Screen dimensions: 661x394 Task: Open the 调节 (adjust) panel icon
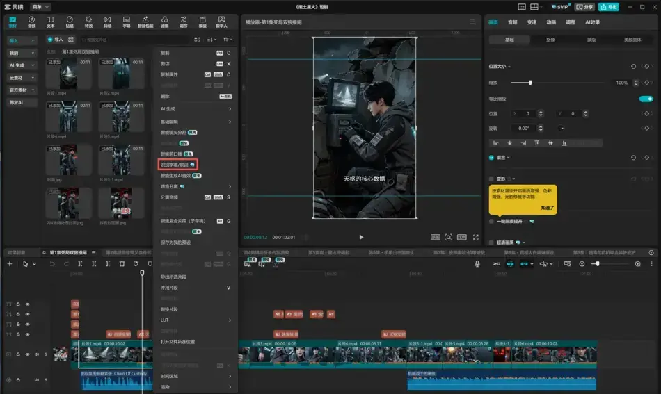pyautogui.click(x=184, y=22)
